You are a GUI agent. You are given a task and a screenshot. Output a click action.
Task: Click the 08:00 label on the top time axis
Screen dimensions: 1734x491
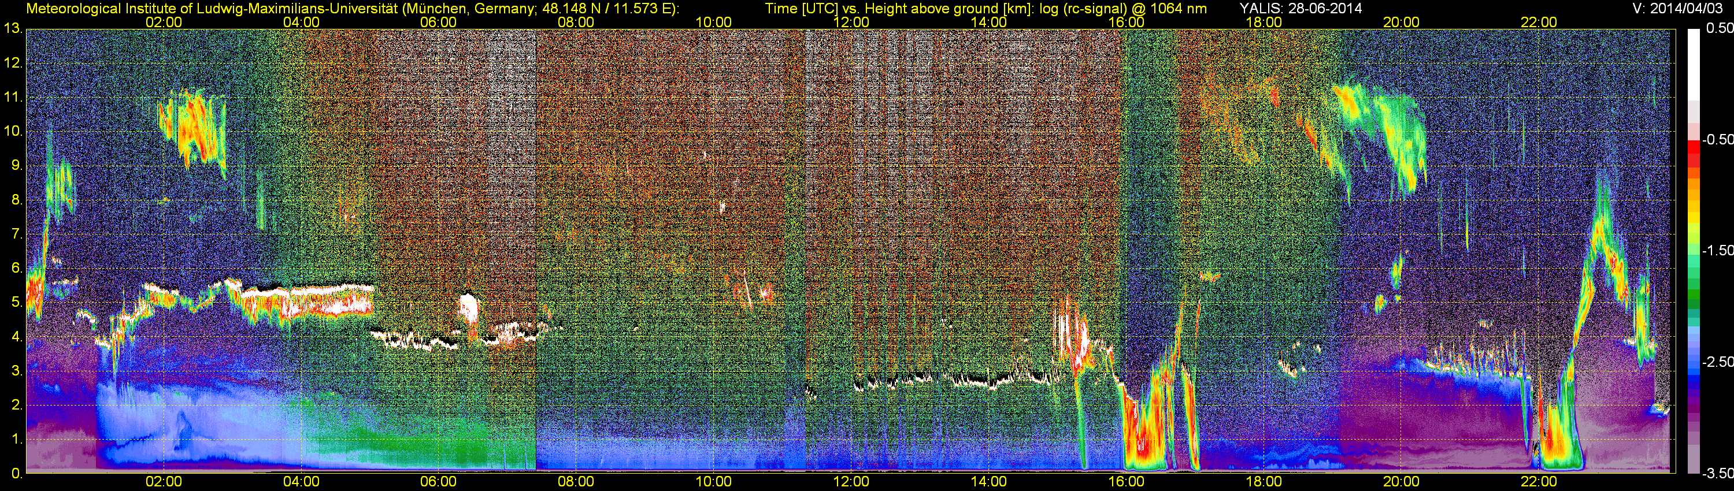(576, 22)
